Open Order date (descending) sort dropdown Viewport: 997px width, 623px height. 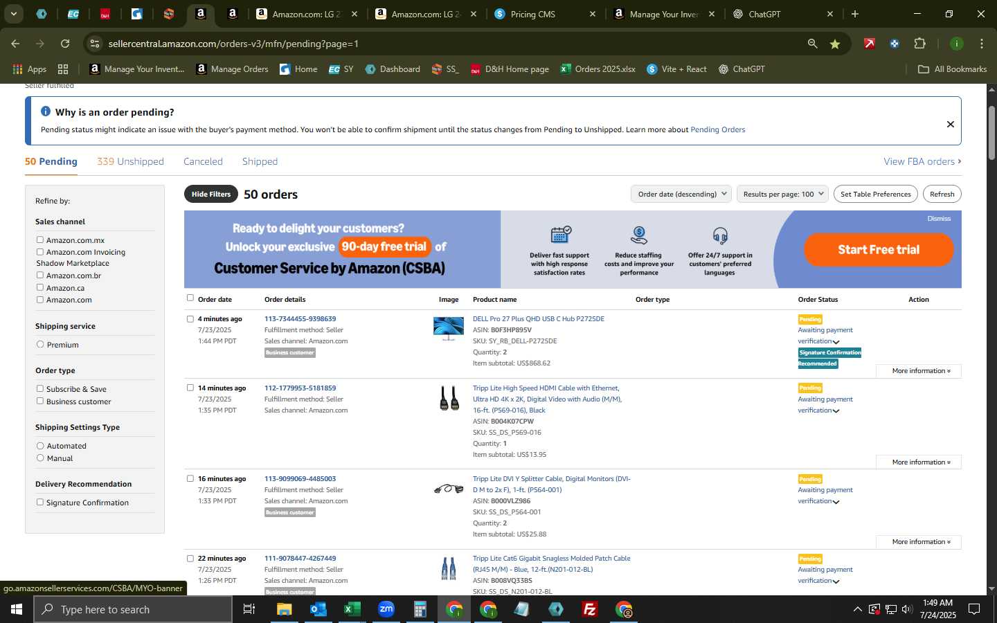(681, 194)
